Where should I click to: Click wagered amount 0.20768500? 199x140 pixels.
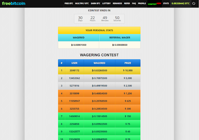click(x=99, y=101)
